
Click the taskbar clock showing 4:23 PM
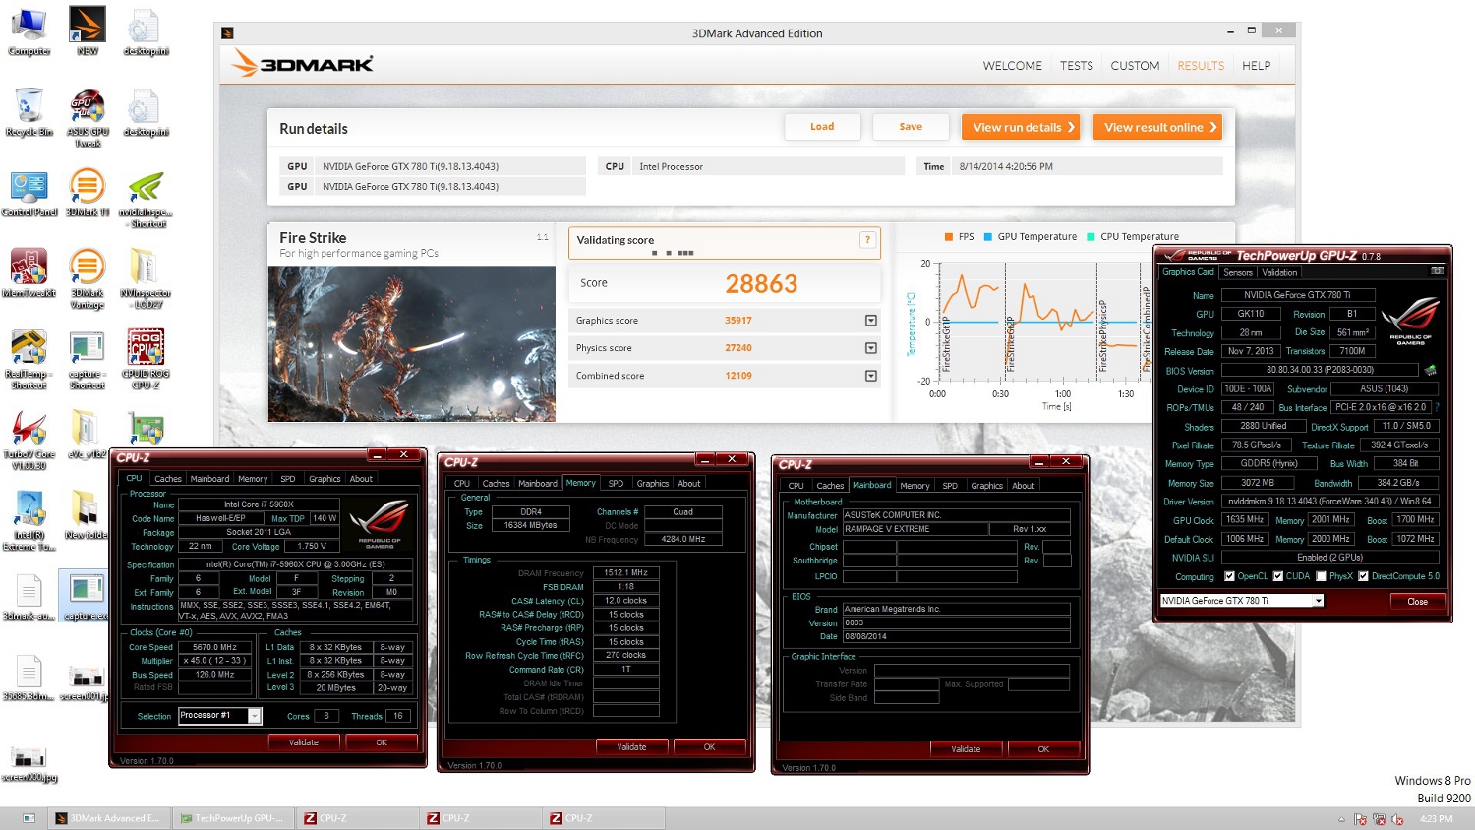(x=1437, y=818)
